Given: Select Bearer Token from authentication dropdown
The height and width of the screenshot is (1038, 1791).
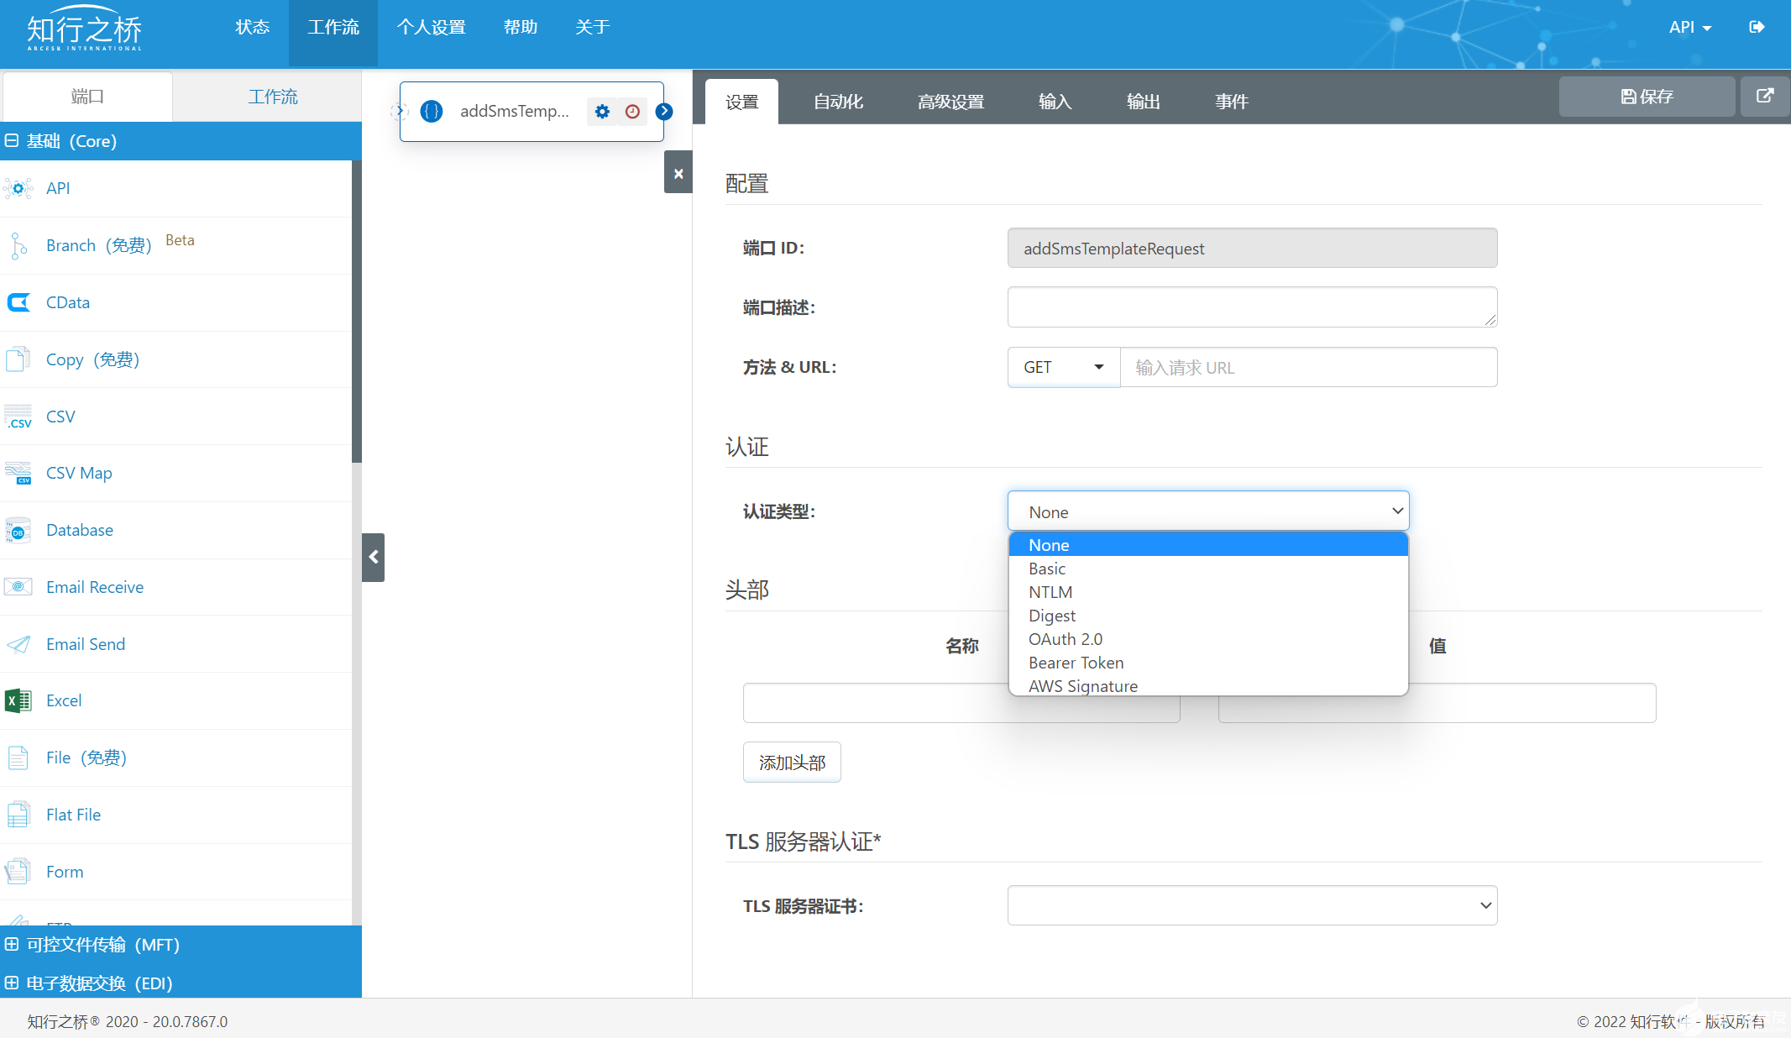Looking at the screenshot, I should point(1077,663).
